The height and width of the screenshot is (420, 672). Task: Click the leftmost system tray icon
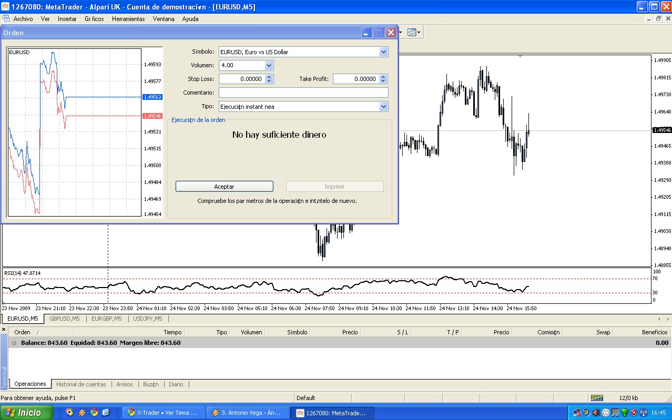coord(577,413)
